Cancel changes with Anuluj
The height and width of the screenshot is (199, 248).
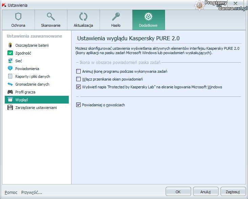(206, 192)
